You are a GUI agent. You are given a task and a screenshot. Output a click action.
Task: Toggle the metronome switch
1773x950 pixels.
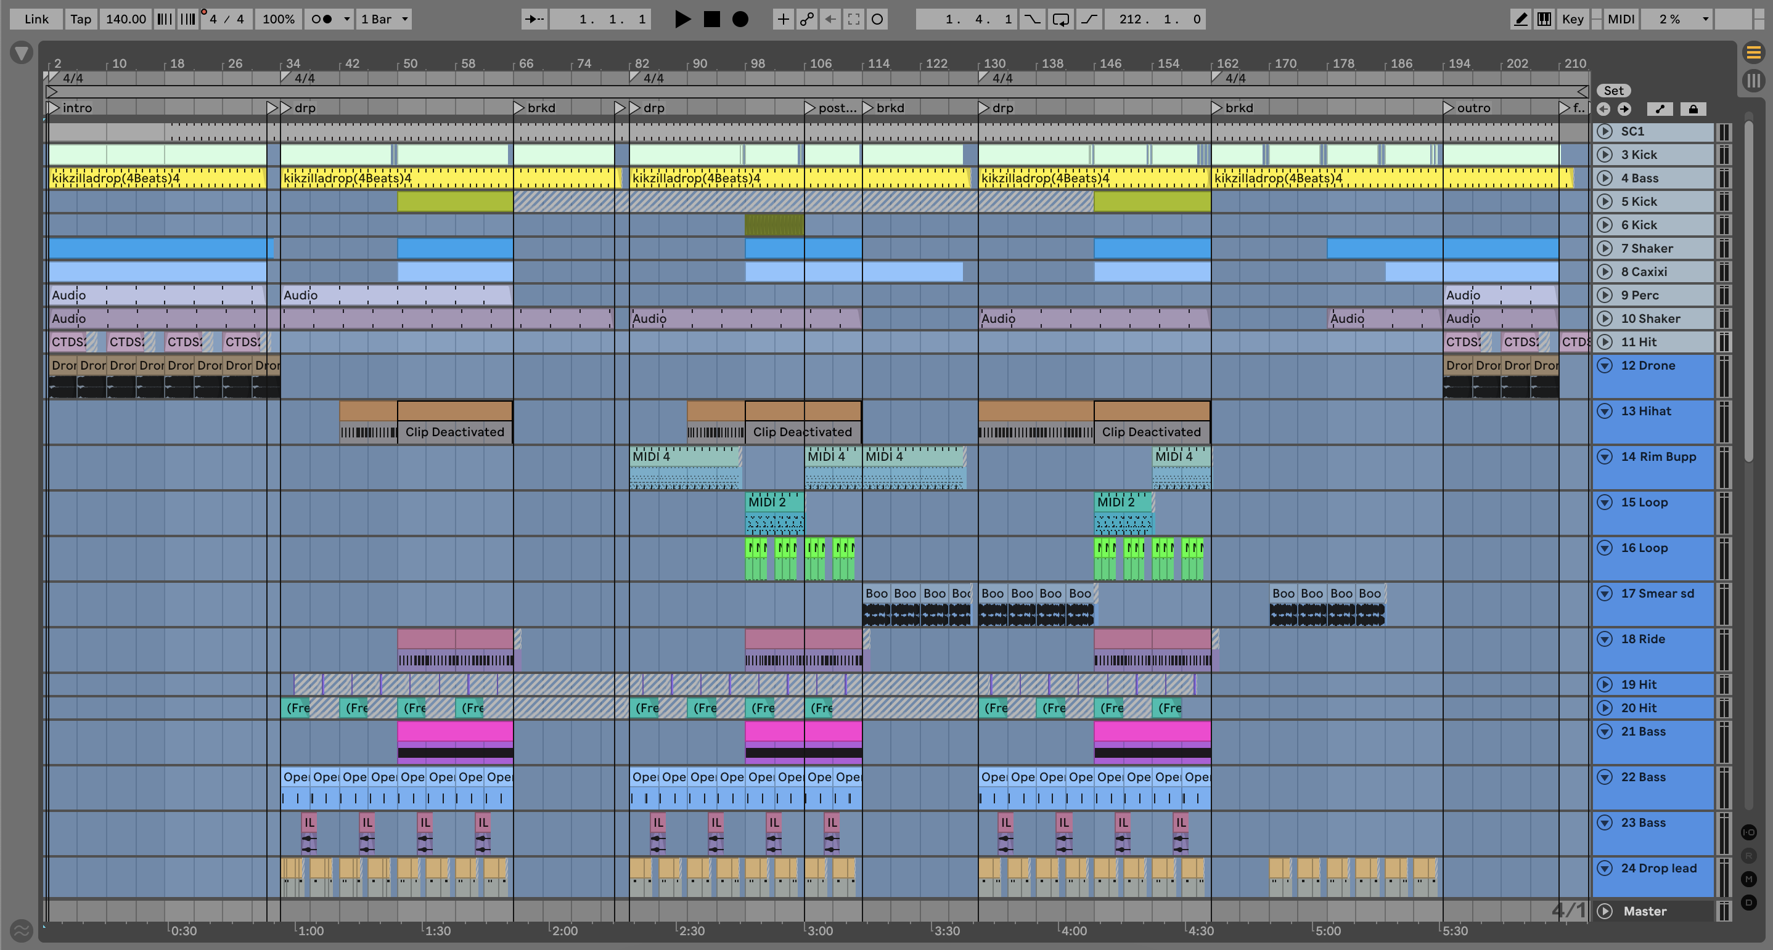coord(321,19)
